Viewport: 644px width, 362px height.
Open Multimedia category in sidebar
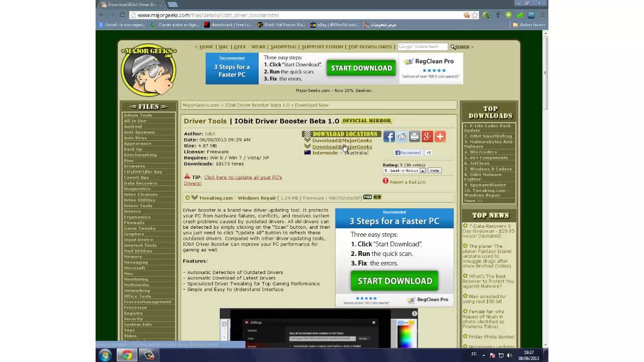pos(136,285)
